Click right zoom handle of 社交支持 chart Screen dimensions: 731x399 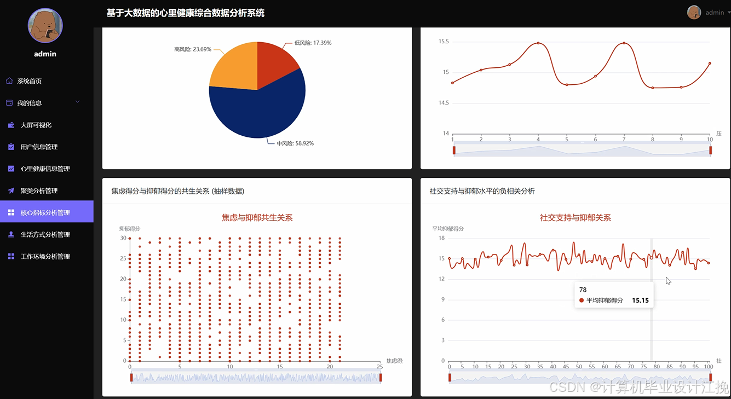coord(711,377)
